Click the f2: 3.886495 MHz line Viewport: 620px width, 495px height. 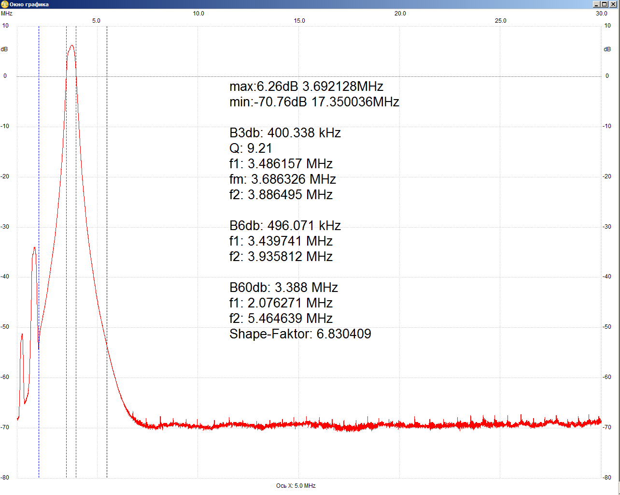point(281,195)
